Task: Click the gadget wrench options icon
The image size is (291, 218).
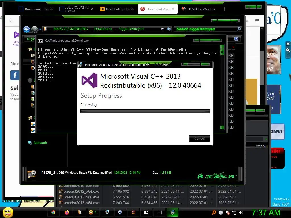Action: tap(288, 50)
